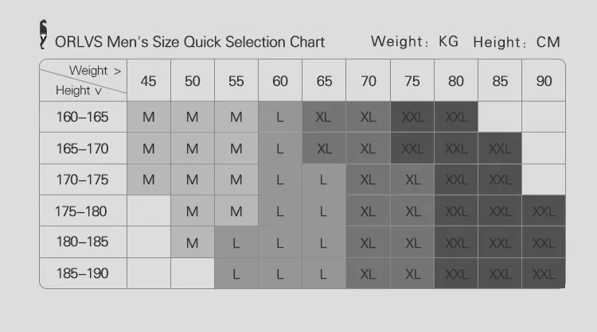The height and width of the screenshot is (332, 597).
Task: Click empty cell for 185–190 and 45
Action: (x=149, y=273)
